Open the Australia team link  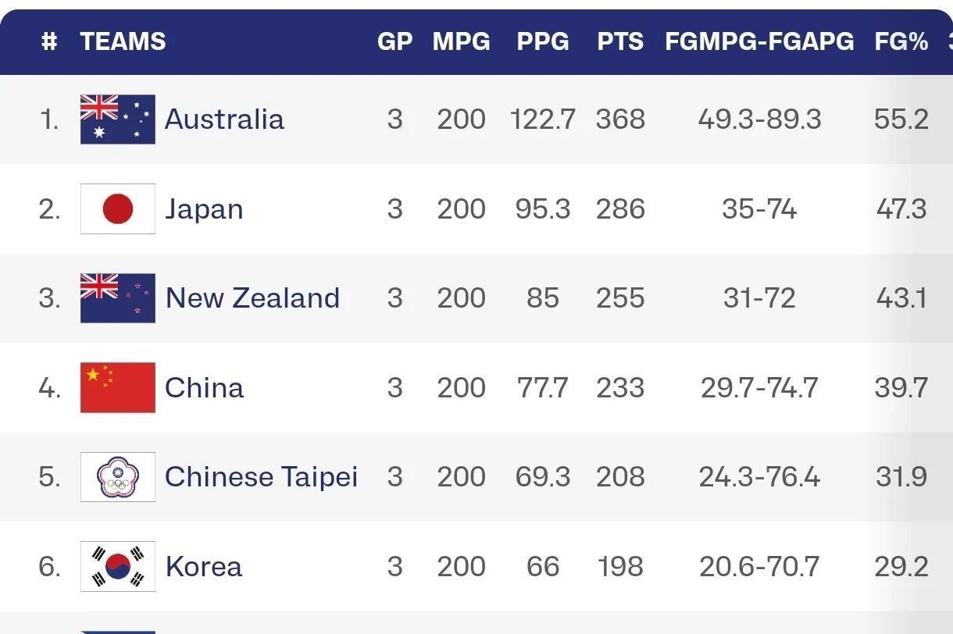(x=224, y=119)
